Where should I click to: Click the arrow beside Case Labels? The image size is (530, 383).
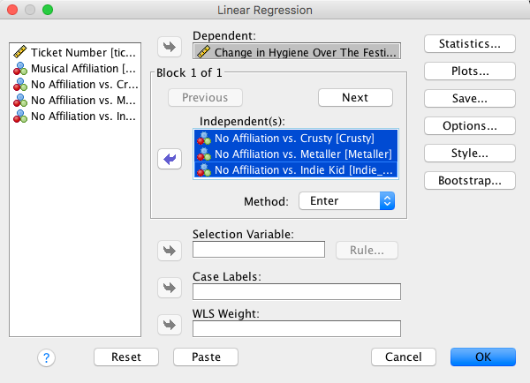point(168,288)
